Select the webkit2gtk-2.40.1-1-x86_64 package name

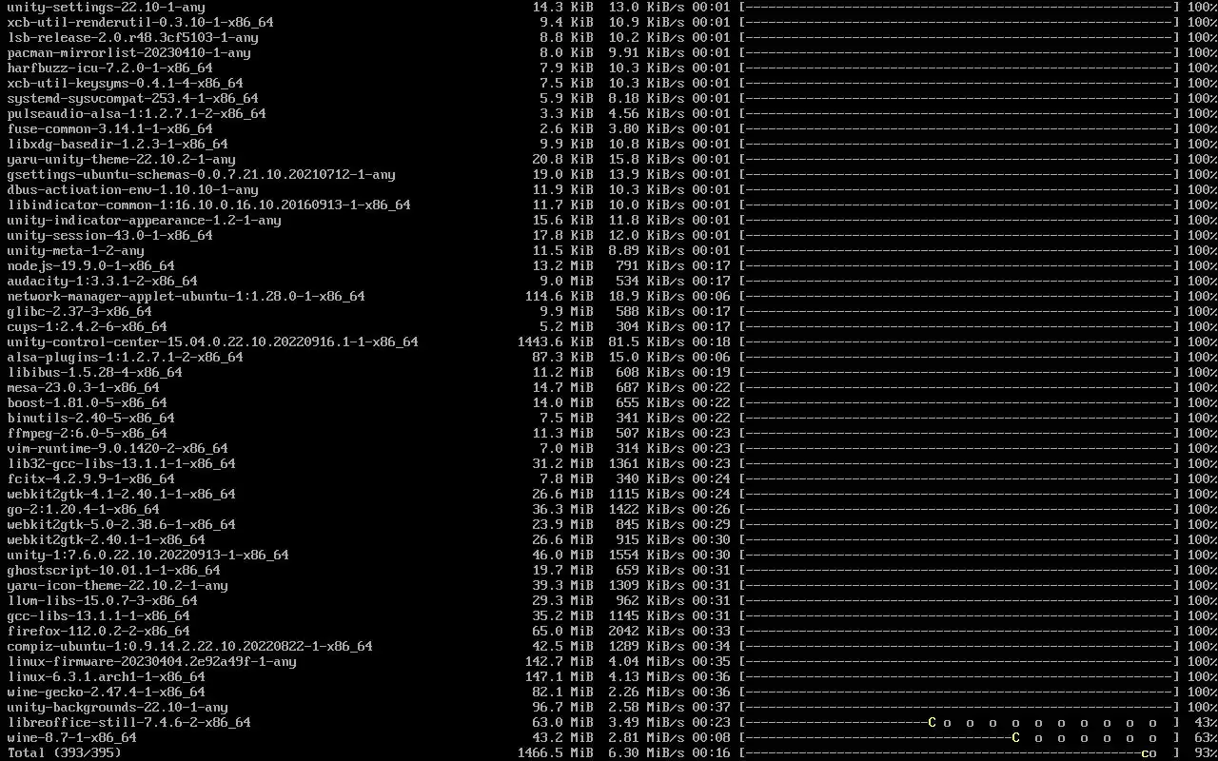click(107, 539)
